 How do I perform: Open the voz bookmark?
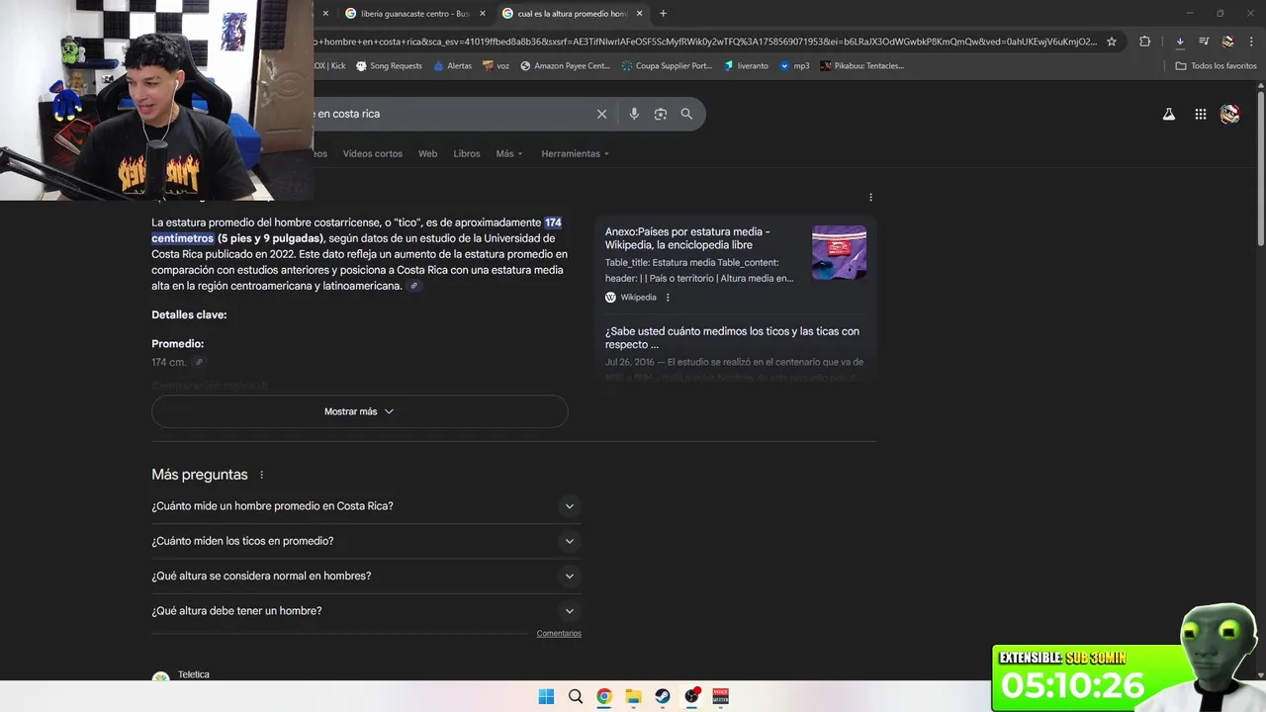tap(497, 66)
